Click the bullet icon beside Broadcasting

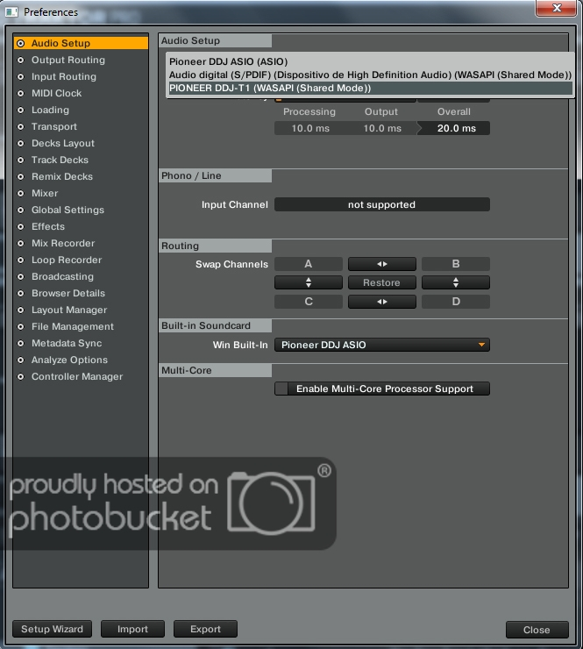point(21,276)
